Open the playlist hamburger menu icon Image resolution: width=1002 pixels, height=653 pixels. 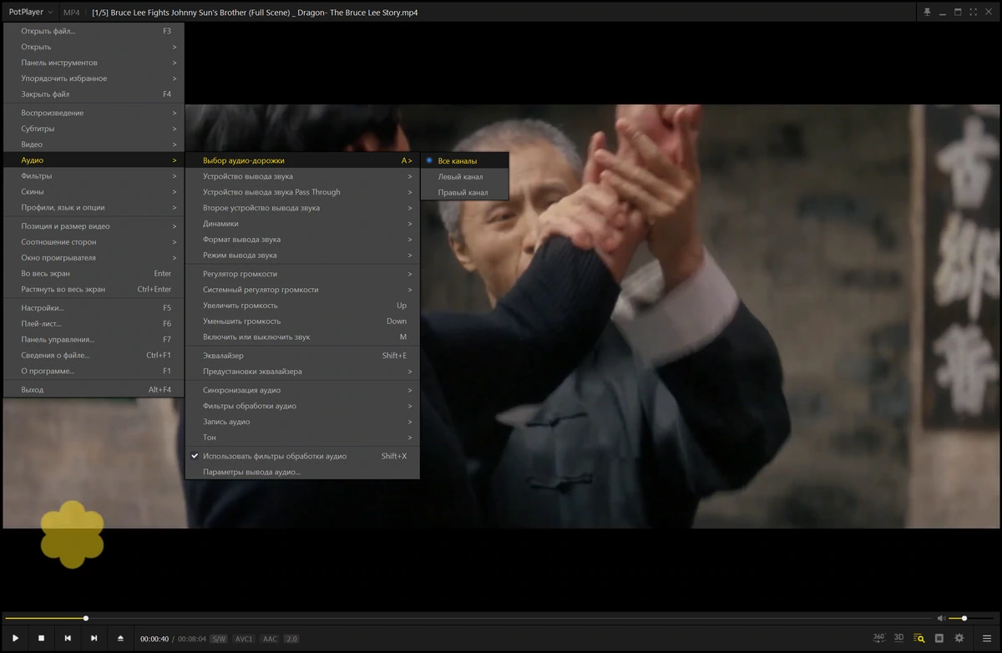[x=986, y=638]
